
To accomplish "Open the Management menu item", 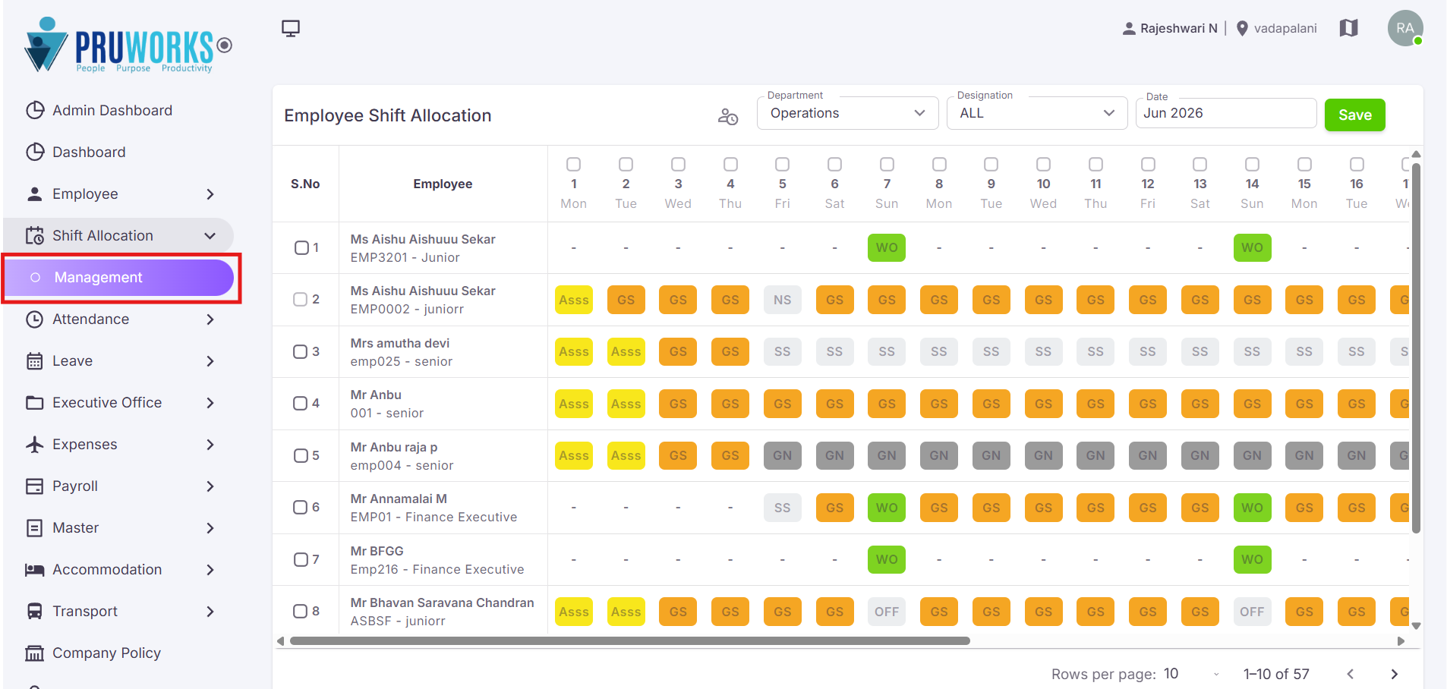I will click(119, 278).
